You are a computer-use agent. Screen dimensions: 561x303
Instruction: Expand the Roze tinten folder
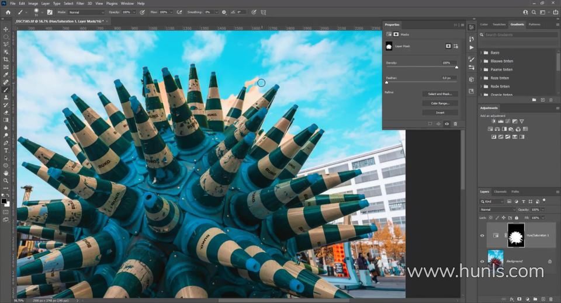(x=482, y=78)
